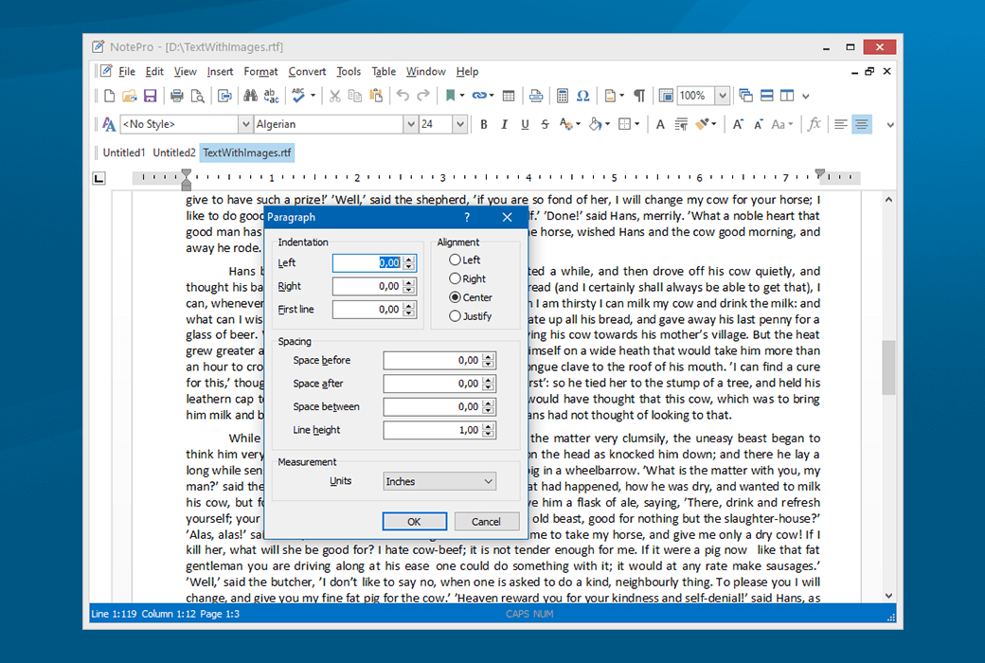Select Center alignment radio button
The image size is (985, 663).
pos(455,297)
